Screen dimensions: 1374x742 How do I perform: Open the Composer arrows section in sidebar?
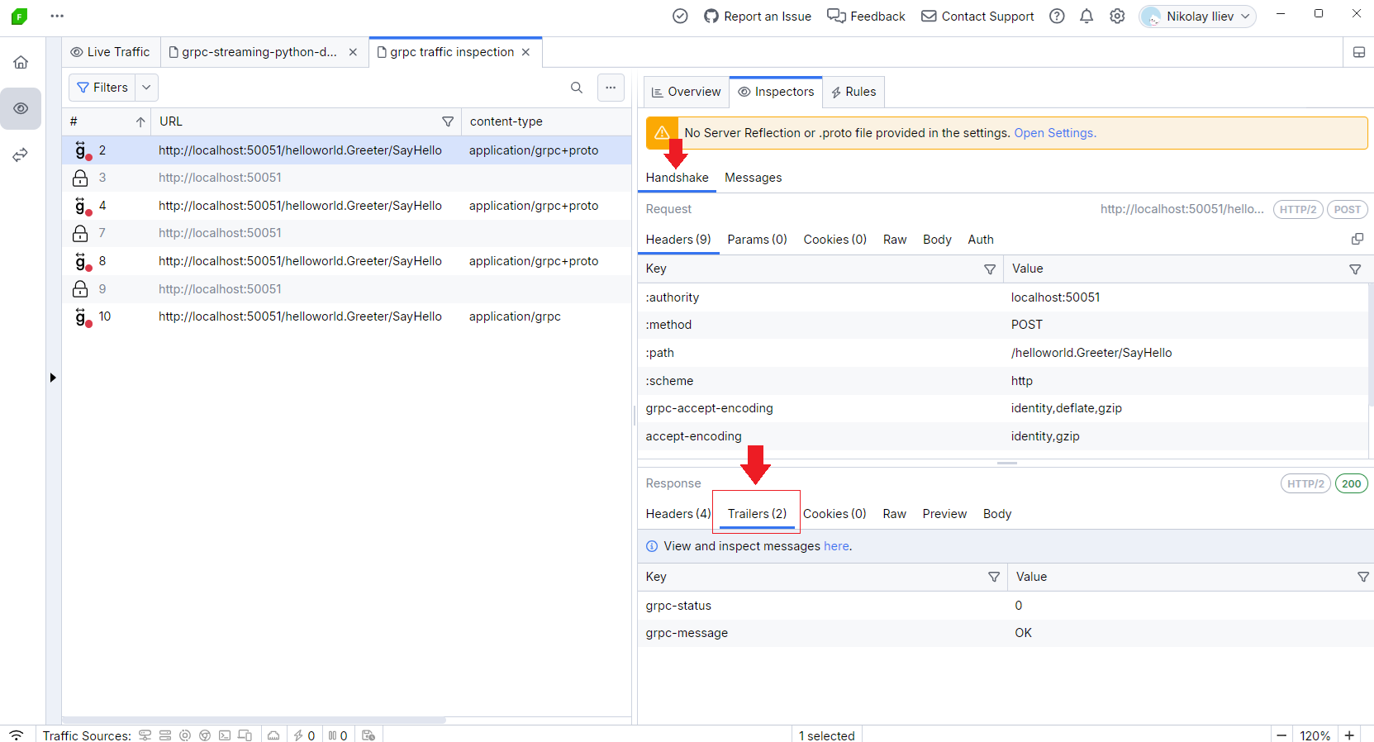click(x=21, y=155)
